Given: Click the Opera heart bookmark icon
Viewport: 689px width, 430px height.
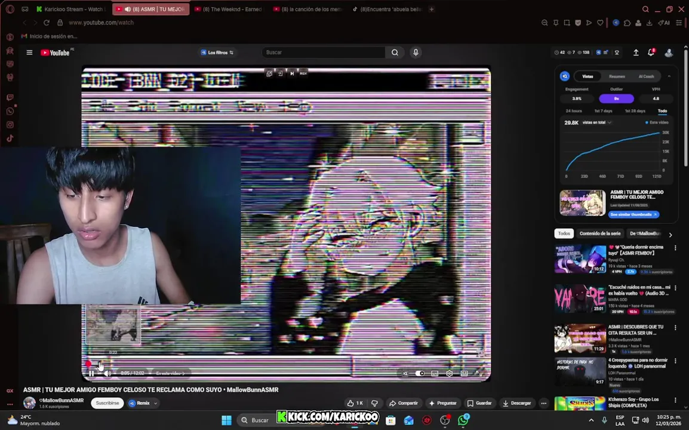Looking at the screenshot, I should (600, 23).
